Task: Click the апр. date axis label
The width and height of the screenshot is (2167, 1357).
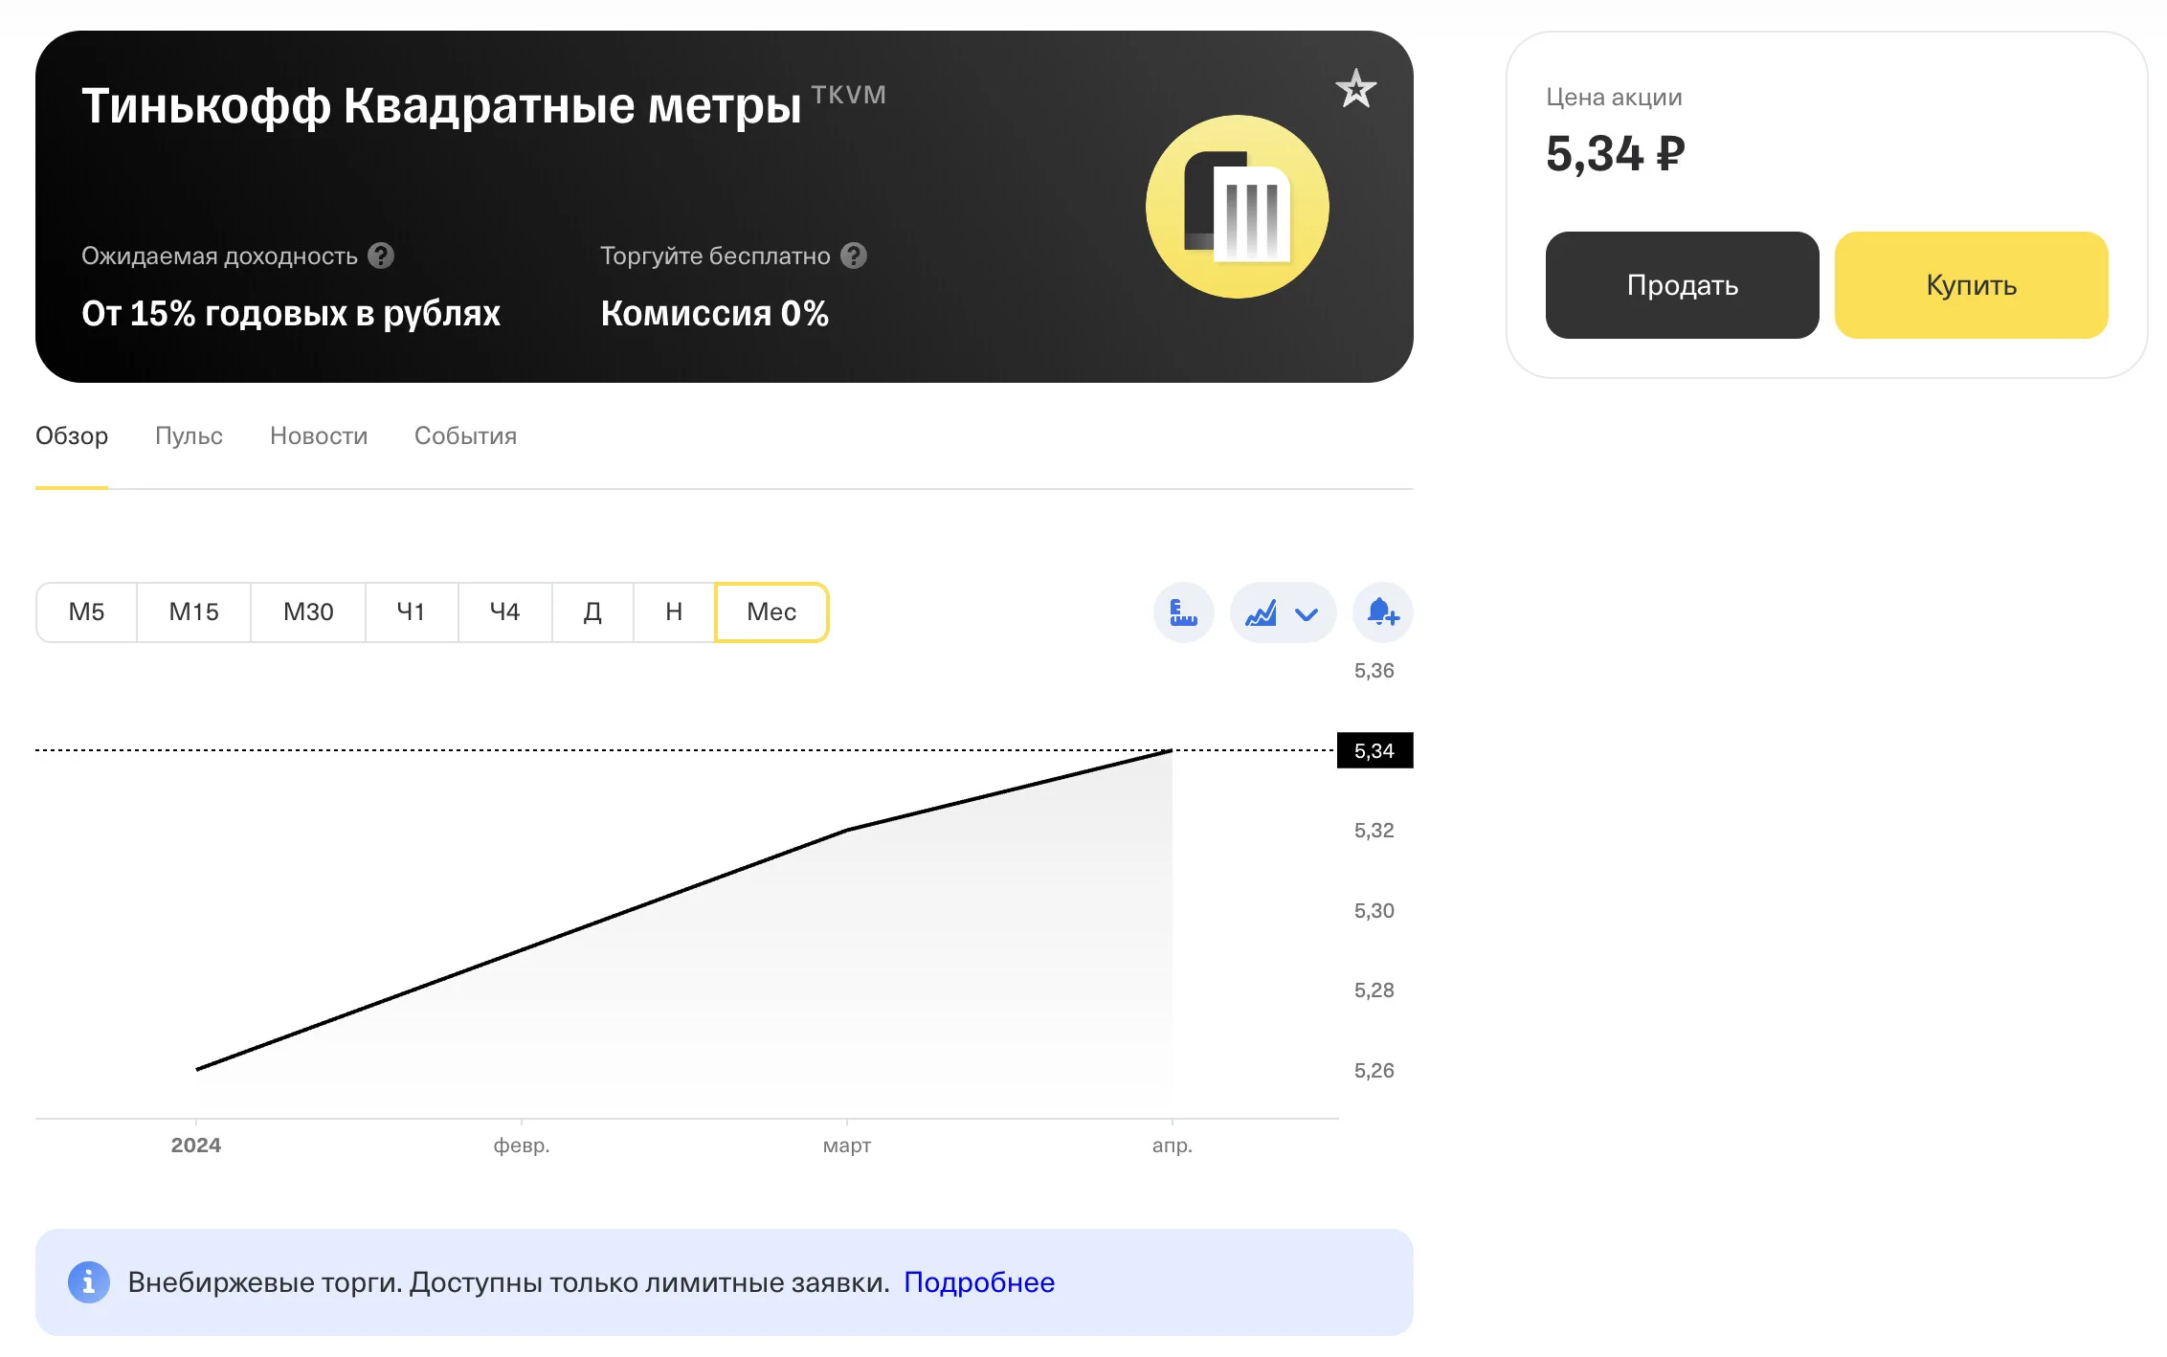Action: pos(1173,1146)
